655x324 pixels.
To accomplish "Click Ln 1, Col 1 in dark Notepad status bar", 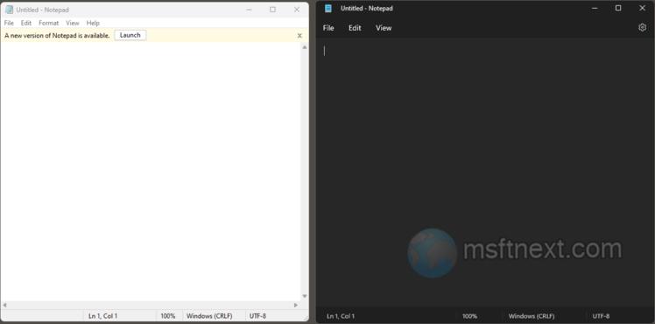I will point(341,316).
